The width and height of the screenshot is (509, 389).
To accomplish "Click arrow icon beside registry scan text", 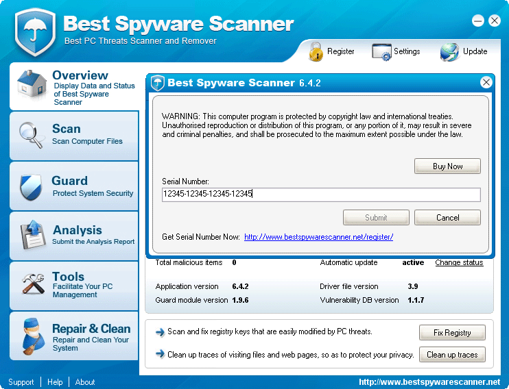I will coord(160,332).
